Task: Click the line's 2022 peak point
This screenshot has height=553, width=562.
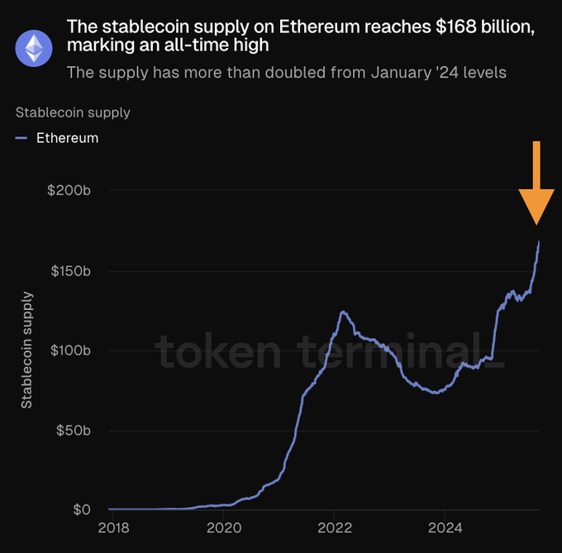Action: point(343,312)
